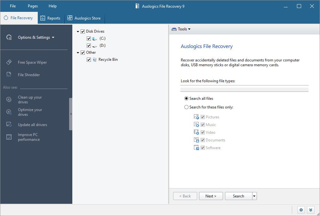Collapse the Disk Drives tree node
This screenshot has width=320, height=216.
click(x=77, y=31)
